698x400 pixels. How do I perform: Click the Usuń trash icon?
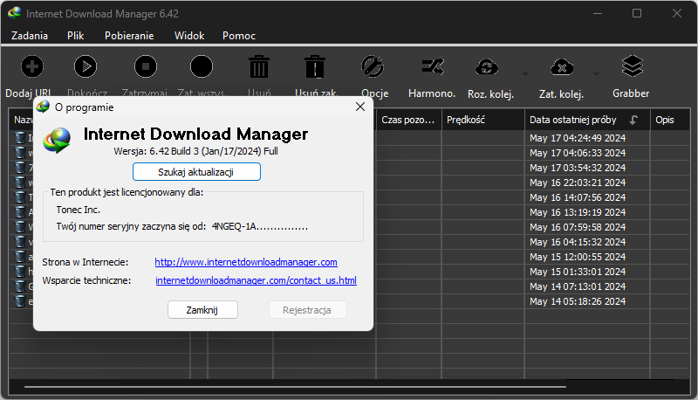pos(259,67)
